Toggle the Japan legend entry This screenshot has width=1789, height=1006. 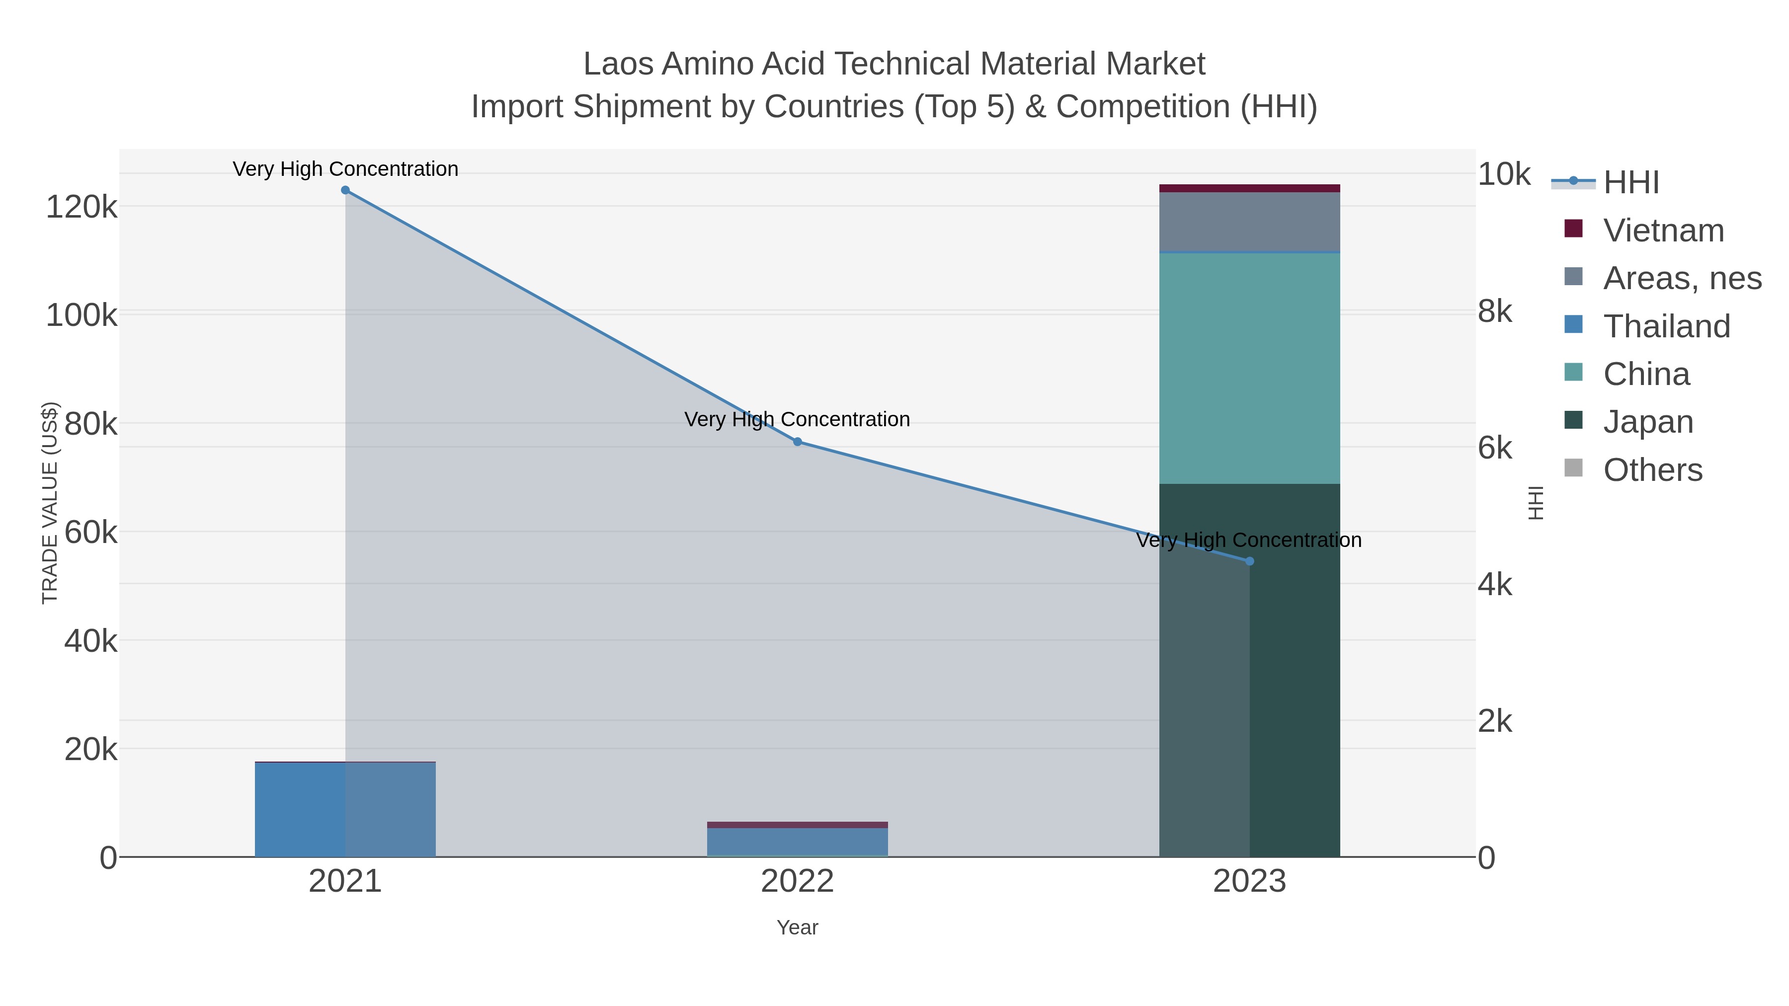pos(1628,422)
